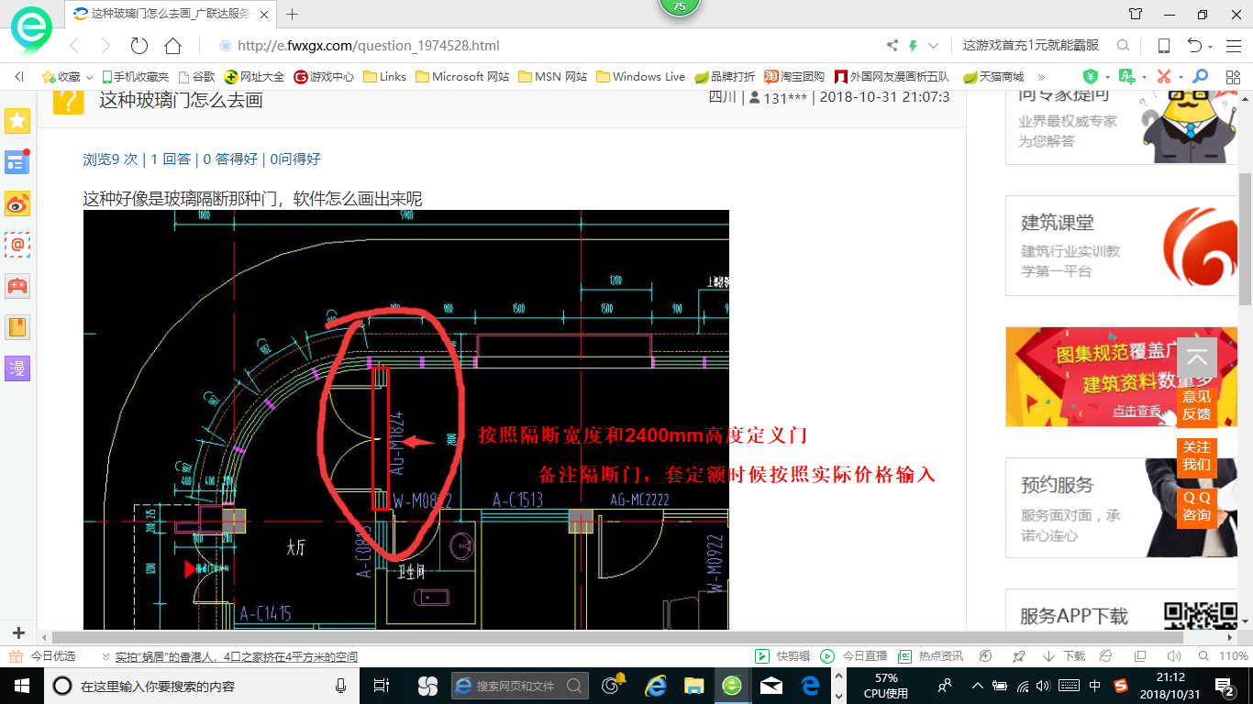Image resolution: width=1253 pixels, height=704 pixels.
Task: Add a sidebar app with the plus icon
Action: coord(18,633)
